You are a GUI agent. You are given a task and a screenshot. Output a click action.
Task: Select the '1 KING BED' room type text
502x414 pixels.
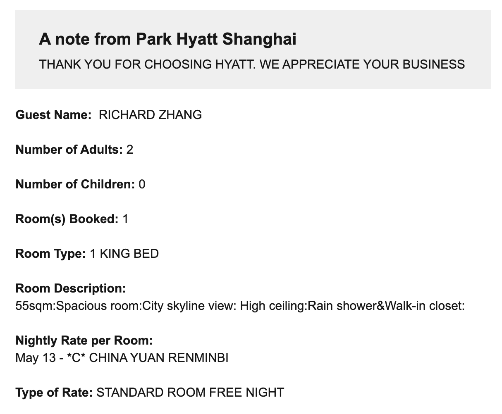point(124,254)
